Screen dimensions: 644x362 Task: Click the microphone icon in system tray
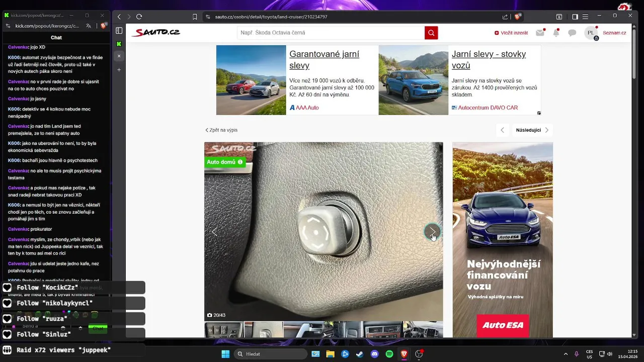tap(577, 354)
